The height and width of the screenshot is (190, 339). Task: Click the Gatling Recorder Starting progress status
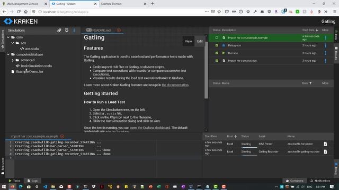(249, 152)
